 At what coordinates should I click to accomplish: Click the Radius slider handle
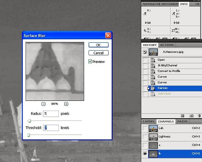pos(29,121)
